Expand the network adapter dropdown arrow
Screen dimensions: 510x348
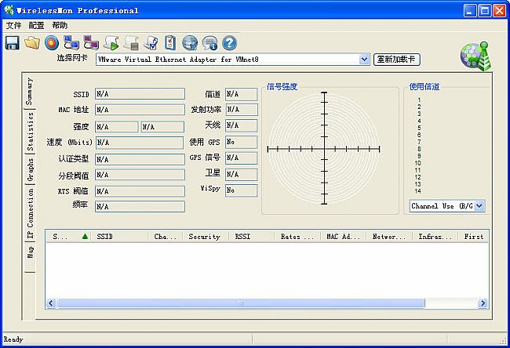click(364, 60)
